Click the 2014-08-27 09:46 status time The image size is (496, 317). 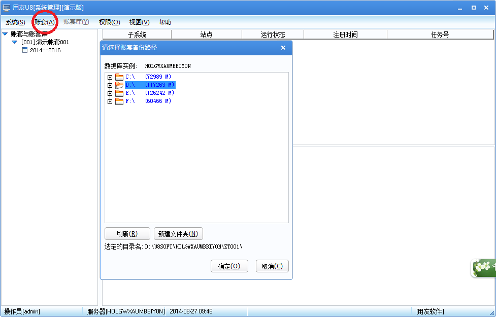tap(191, 311)
